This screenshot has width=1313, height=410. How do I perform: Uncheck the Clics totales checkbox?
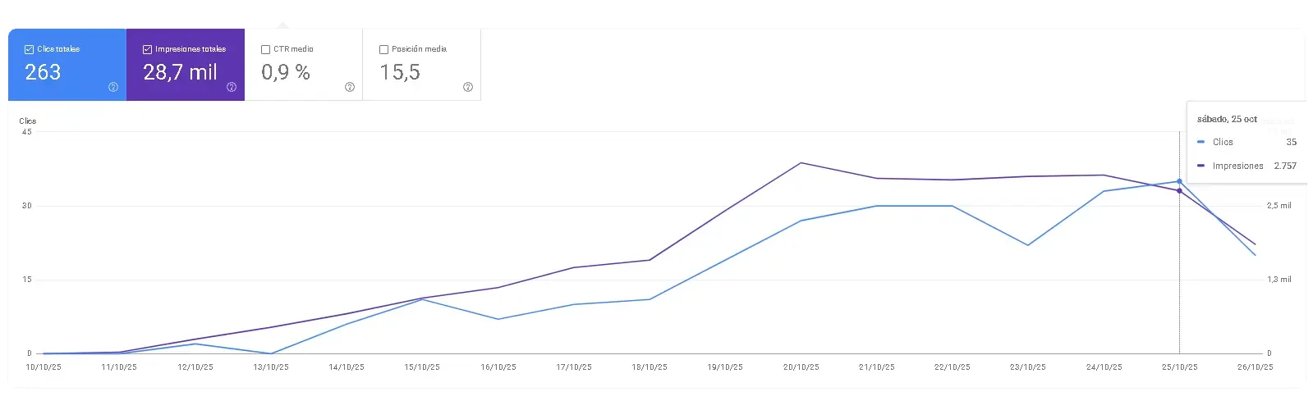[x=30, y=49]
